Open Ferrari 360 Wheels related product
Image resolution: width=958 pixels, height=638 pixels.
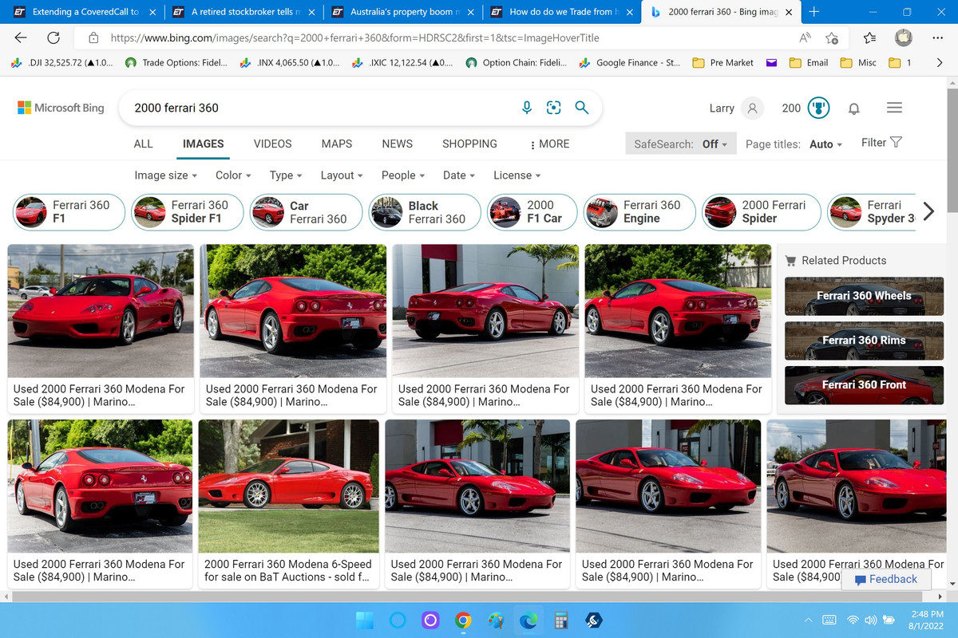(864, 297)
